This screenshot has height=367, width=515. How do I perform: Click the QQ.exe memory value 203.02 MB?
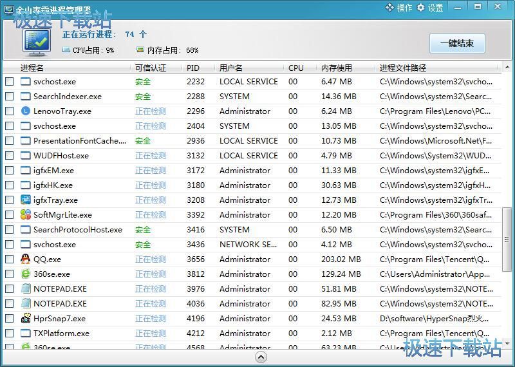tap(341, 259)
